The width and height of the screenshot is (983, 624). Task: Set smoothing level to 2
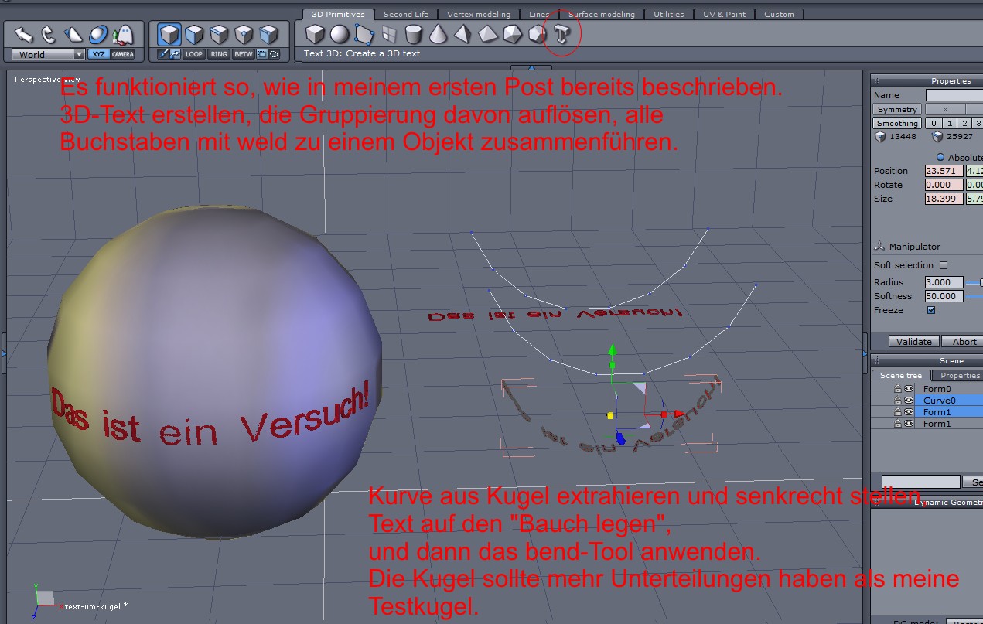964,123
